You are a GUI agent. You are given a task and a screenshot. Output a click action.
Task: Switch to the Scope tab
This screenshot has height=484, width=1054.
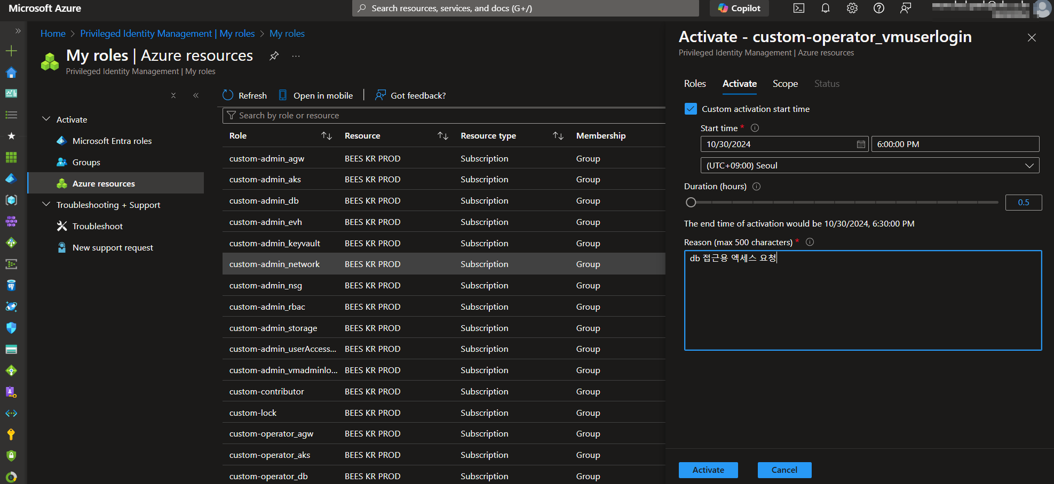785,84
